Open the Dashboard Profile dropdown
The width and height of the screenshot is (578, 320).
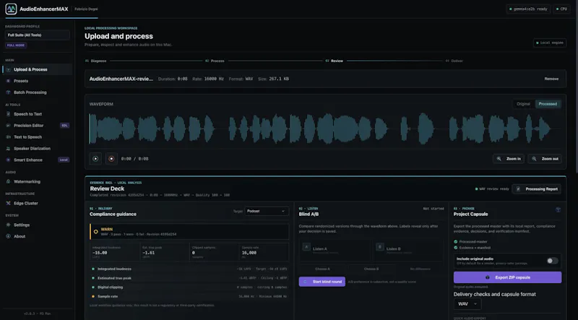(x=38, y=35)
